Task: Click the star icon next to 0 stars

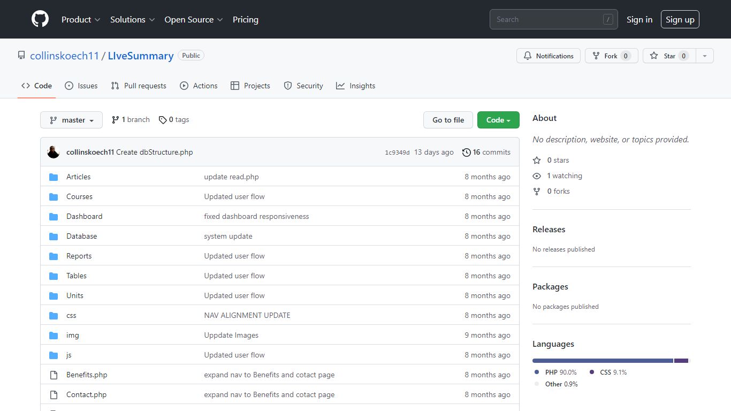Action: [537, 160]
